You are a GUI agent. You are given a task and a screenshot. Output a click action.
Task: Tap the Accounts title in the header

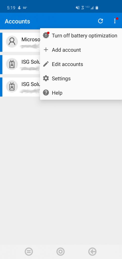coord(17,21)
